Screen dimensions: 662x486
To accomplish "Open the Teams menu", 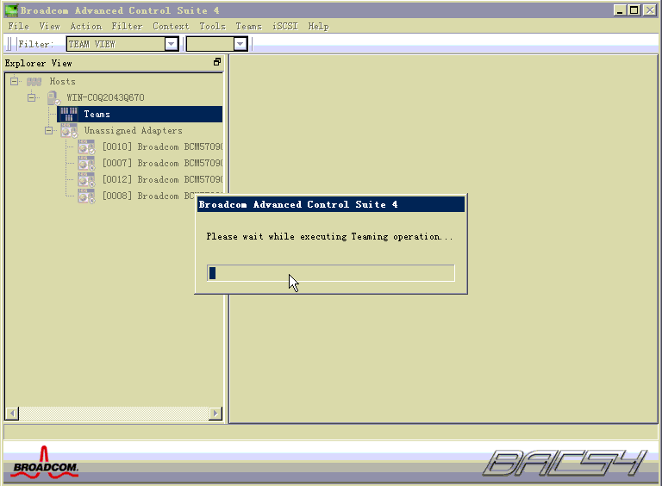I will tap(248, 26).
